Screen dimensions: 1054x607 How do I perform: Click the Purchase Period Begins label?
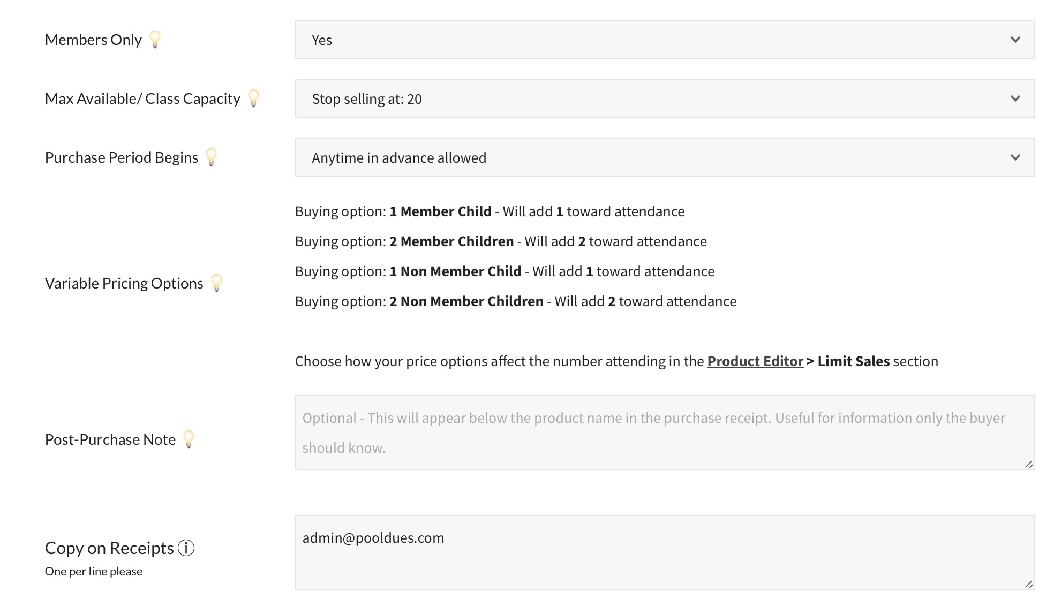coord(122,157)
